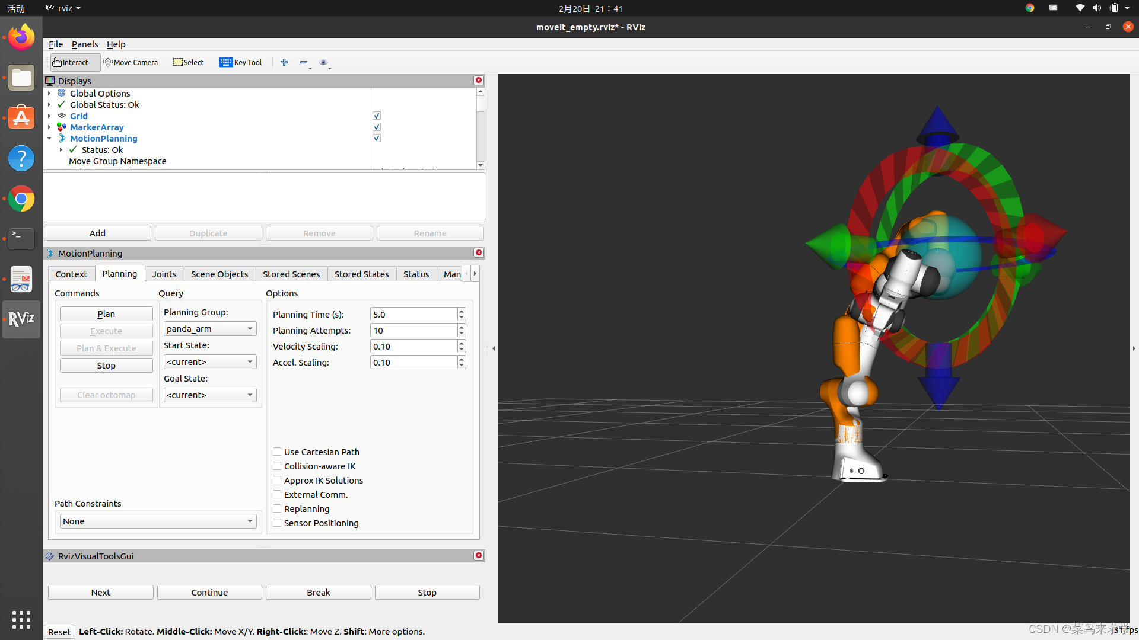Toggle Collision-aware IK checkbox
Viewport: 1139px width, 640px height.
(277, 466)
